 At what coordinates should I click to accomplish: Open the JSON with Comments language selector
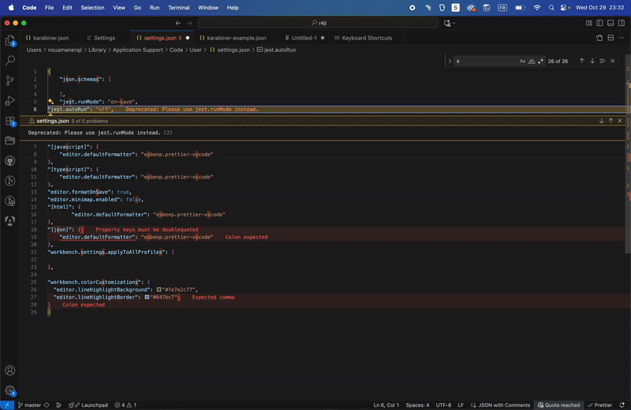[x=504, y=405]
